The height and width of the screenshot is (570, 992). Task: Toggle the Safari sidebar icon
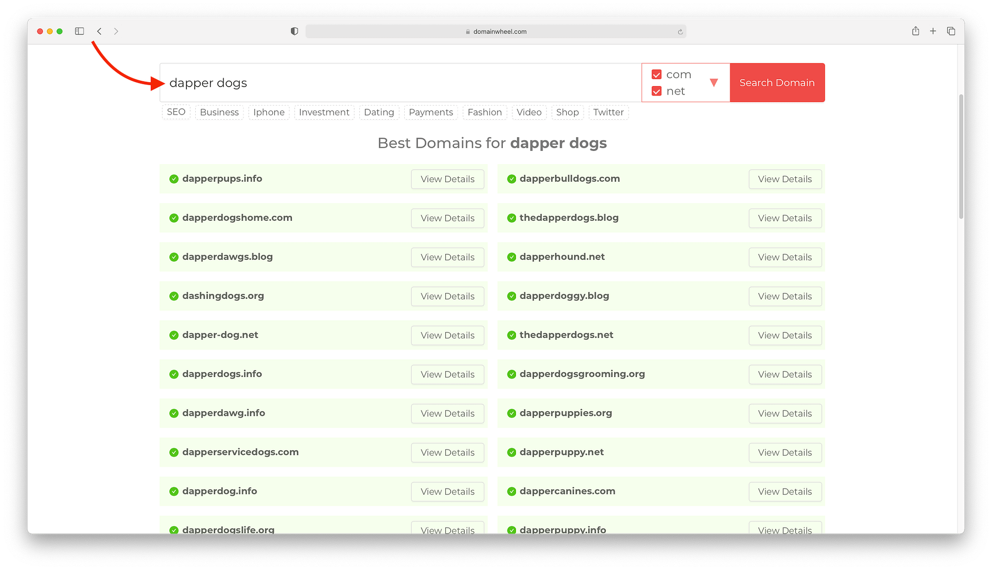[x=80, y=31]
